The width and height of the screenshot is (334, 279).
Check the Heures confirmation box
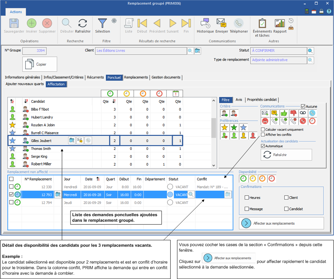point(247,197)
